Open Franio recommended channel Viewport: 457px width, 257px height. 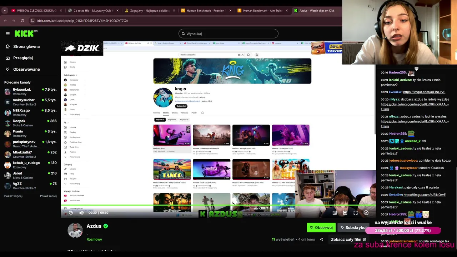tap(30, 133)
